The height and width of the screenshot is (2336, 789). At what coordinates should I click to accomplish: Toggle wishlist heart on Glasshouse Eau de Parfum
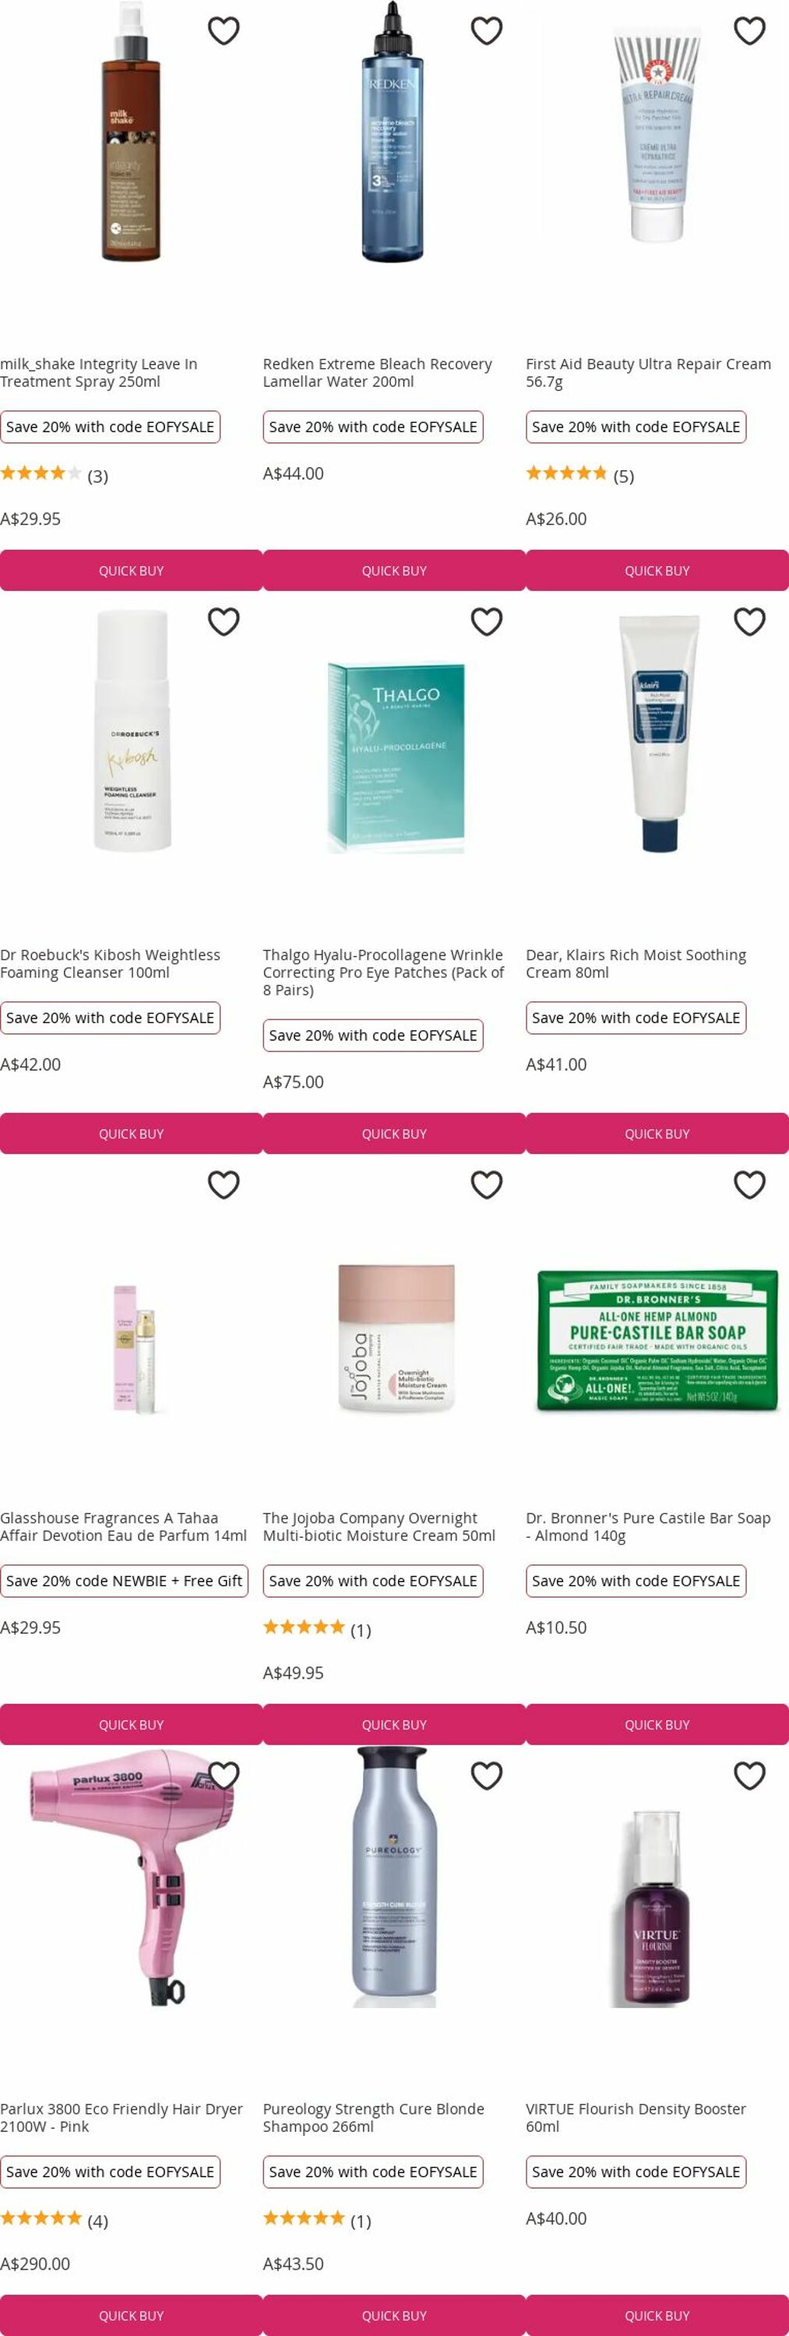224,1185
